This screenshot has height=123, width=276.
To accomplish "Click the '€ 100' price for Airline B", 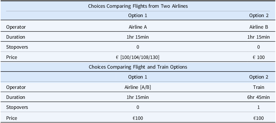I will [259, 57].
